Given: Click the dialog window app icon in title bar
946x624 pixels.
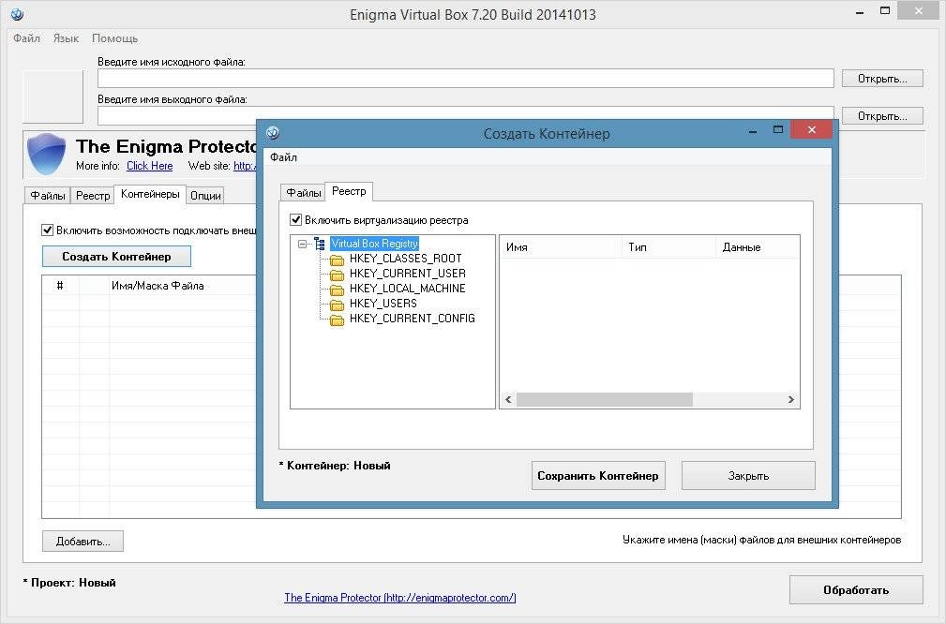Looking at the screenshot, I should [x=273, y=133].
